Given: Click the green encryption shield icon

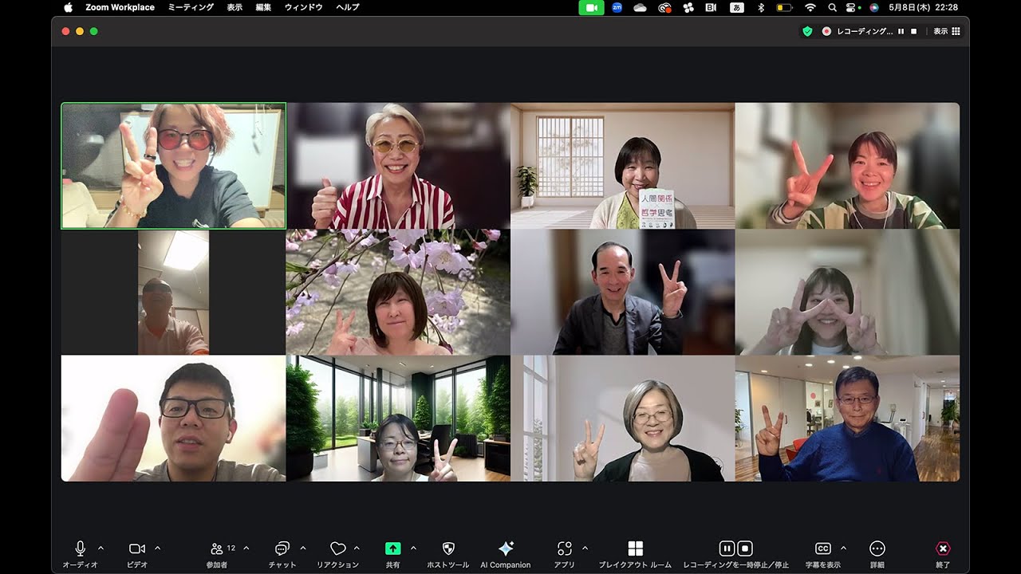Looking at the screenshot, I should click(807, 31).
